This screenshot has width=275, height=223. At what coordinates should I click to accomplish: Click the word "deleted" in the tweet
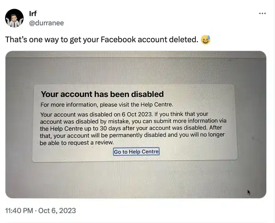182,40
